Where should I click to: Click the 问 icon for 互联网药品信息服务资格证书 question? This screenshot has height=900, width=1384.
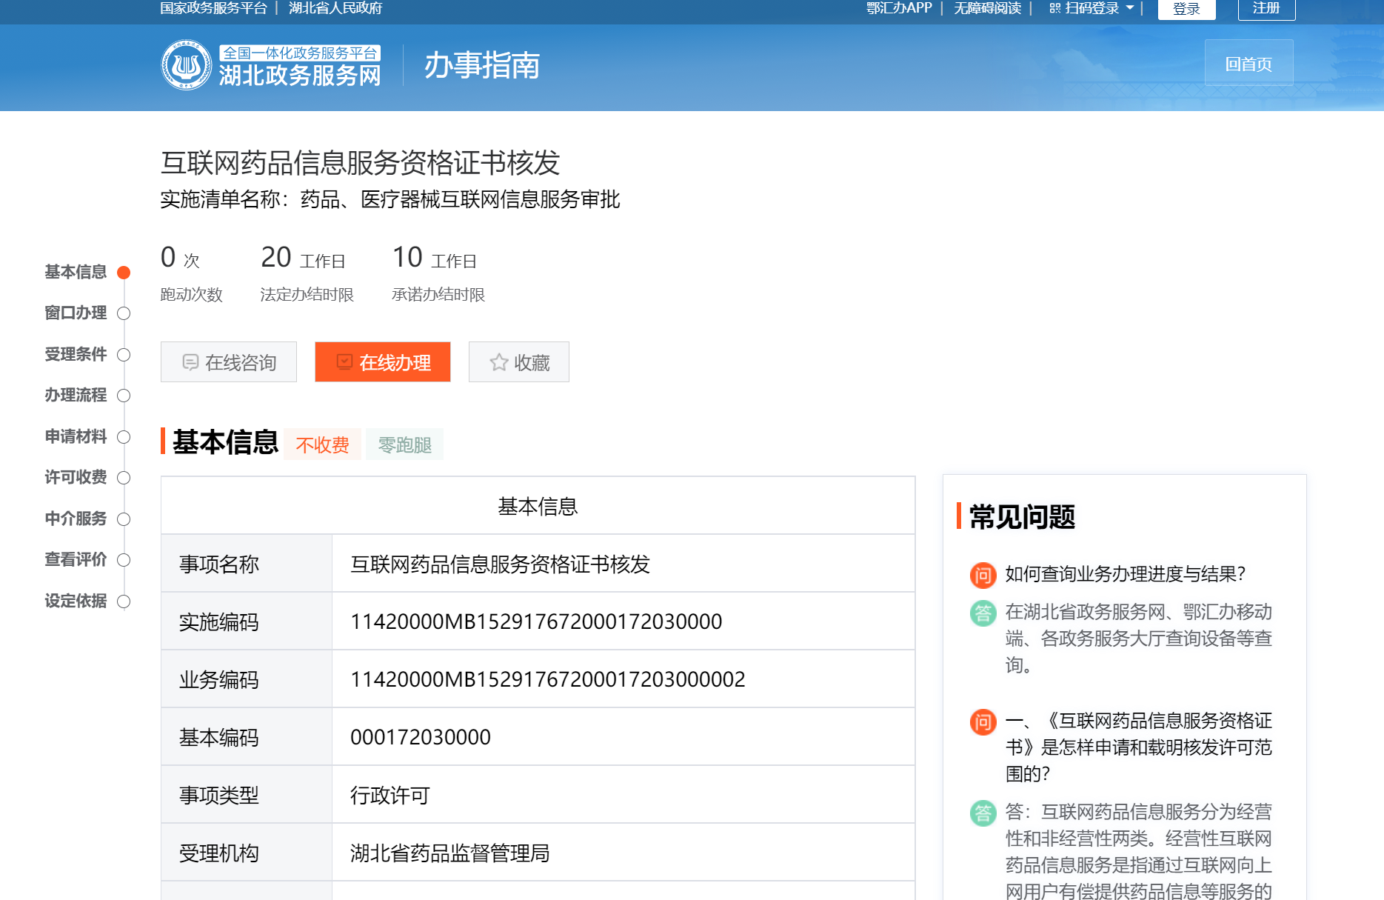click(x=983, y=721)
